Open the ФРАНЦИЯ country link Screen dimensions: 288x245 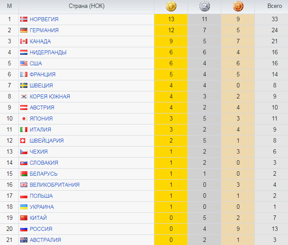pos(42,75)
